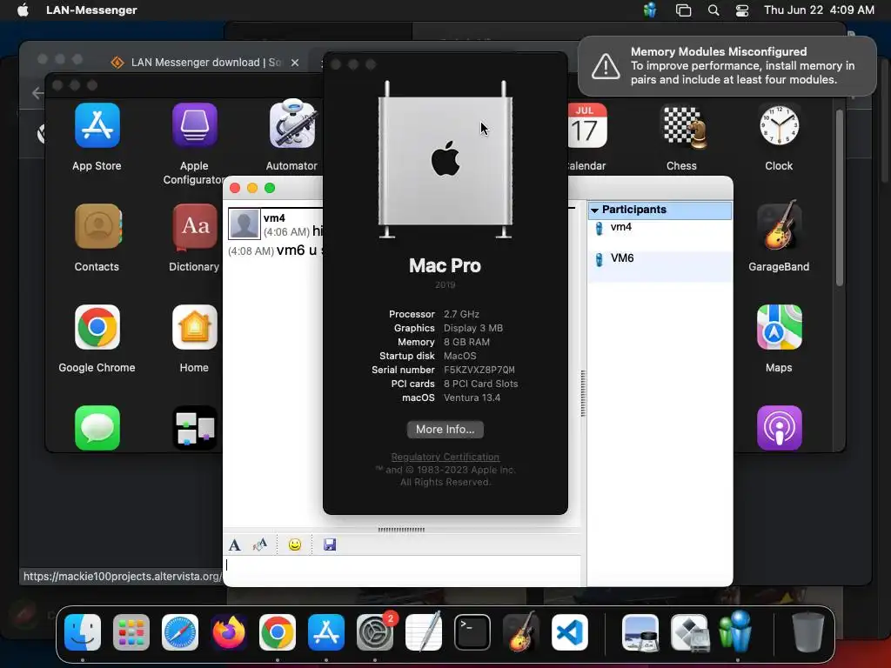Image resolution: width=891 pixels, height=668 pixels.
Task: Open TextEdit from the Dock
Action: click(424, 631)
